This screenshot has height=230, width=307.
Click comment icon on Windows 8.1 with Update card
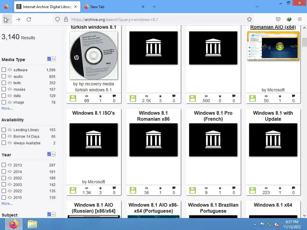[293, 188]
